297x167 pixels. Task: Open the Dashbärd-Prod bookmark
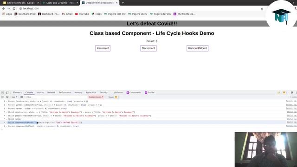25,14
